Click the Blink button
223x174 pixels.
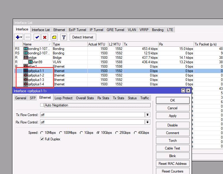tap(173, 156)
